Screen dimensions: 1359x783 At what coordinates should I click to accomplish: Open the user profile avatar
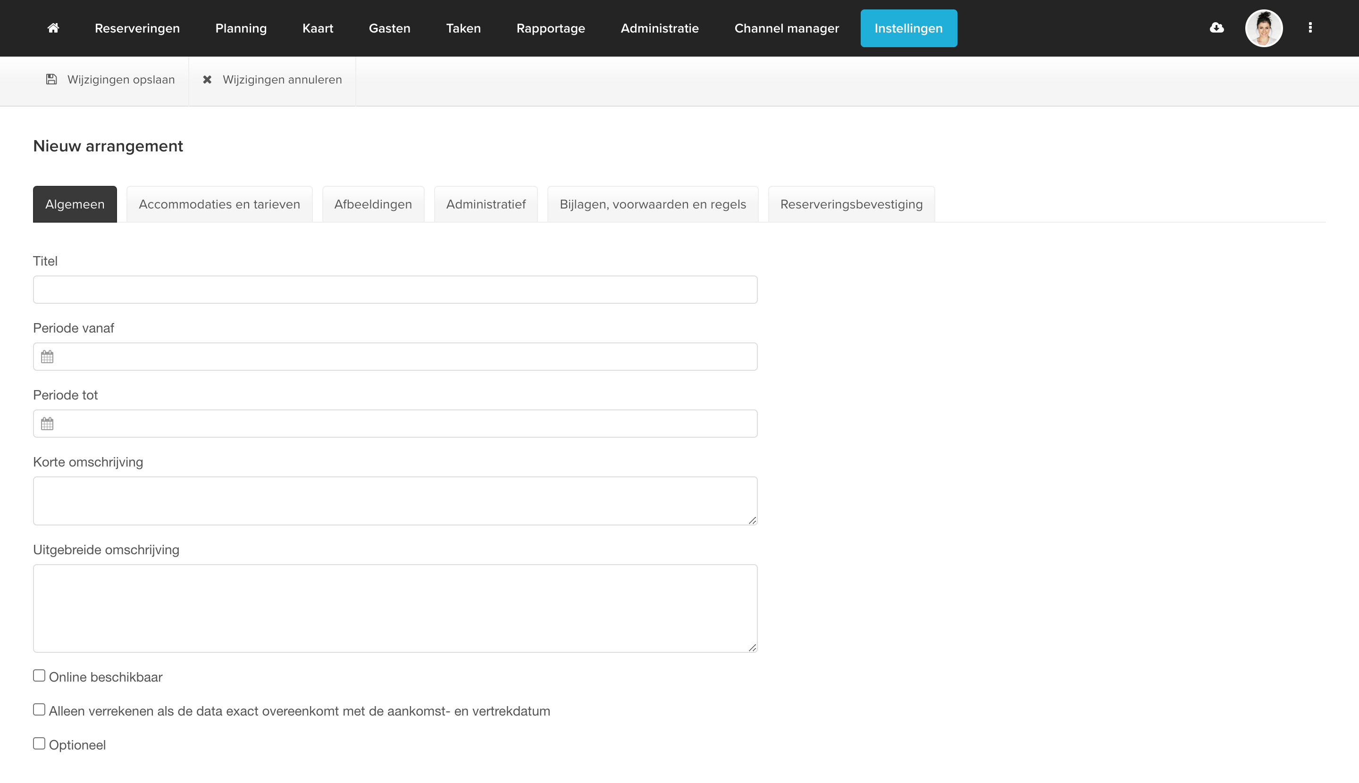[1264, 28]
